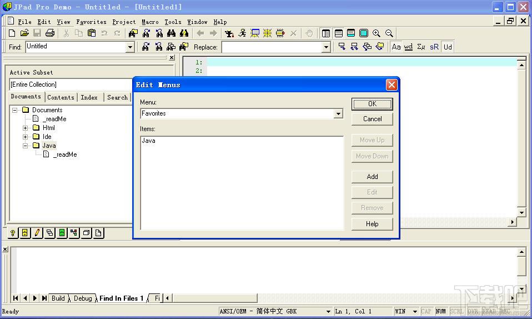Expand the Html folder in tree

click(25, 128)
